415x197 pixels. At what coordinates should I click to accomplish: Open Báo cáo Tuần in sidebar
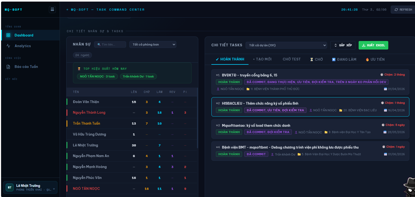pos(30,67)
